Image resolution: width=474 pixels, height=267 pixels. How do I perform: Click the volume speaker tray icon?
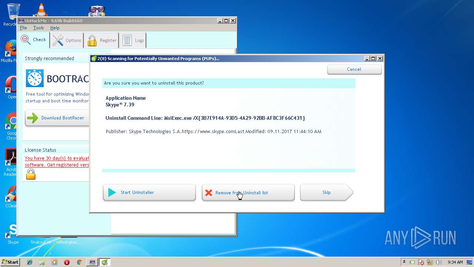[x=439, y=262]
